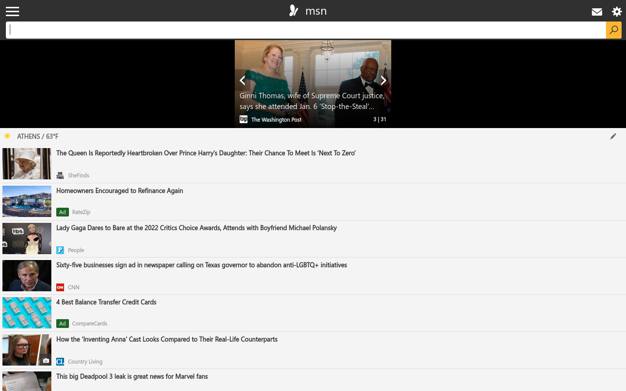Click the msn wordmark text
This screenshot has height=391, width=626.
(316, 11)
